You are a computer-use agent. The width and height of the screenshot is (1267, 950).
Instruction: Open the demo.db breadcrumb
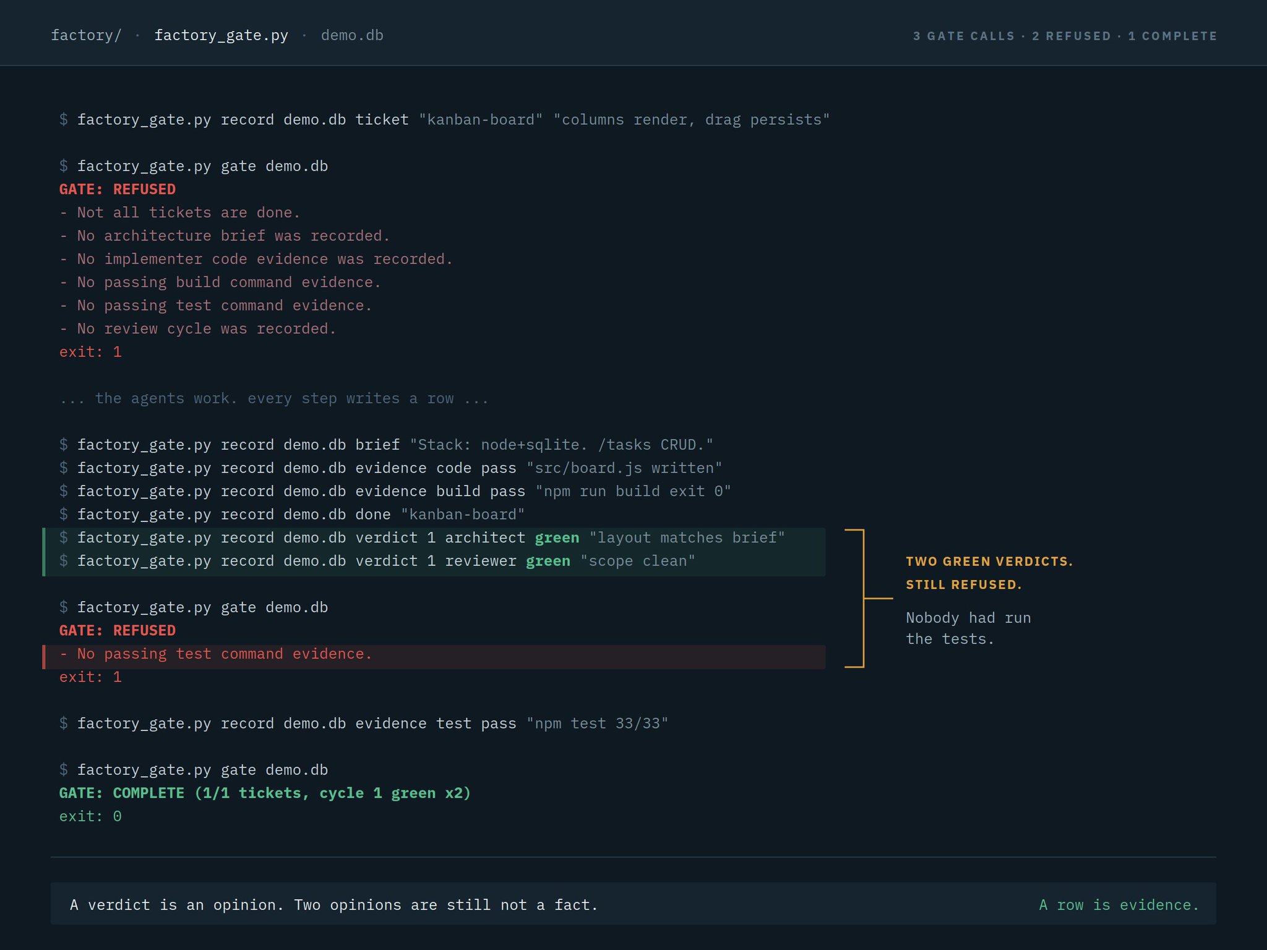coord(352,35)
